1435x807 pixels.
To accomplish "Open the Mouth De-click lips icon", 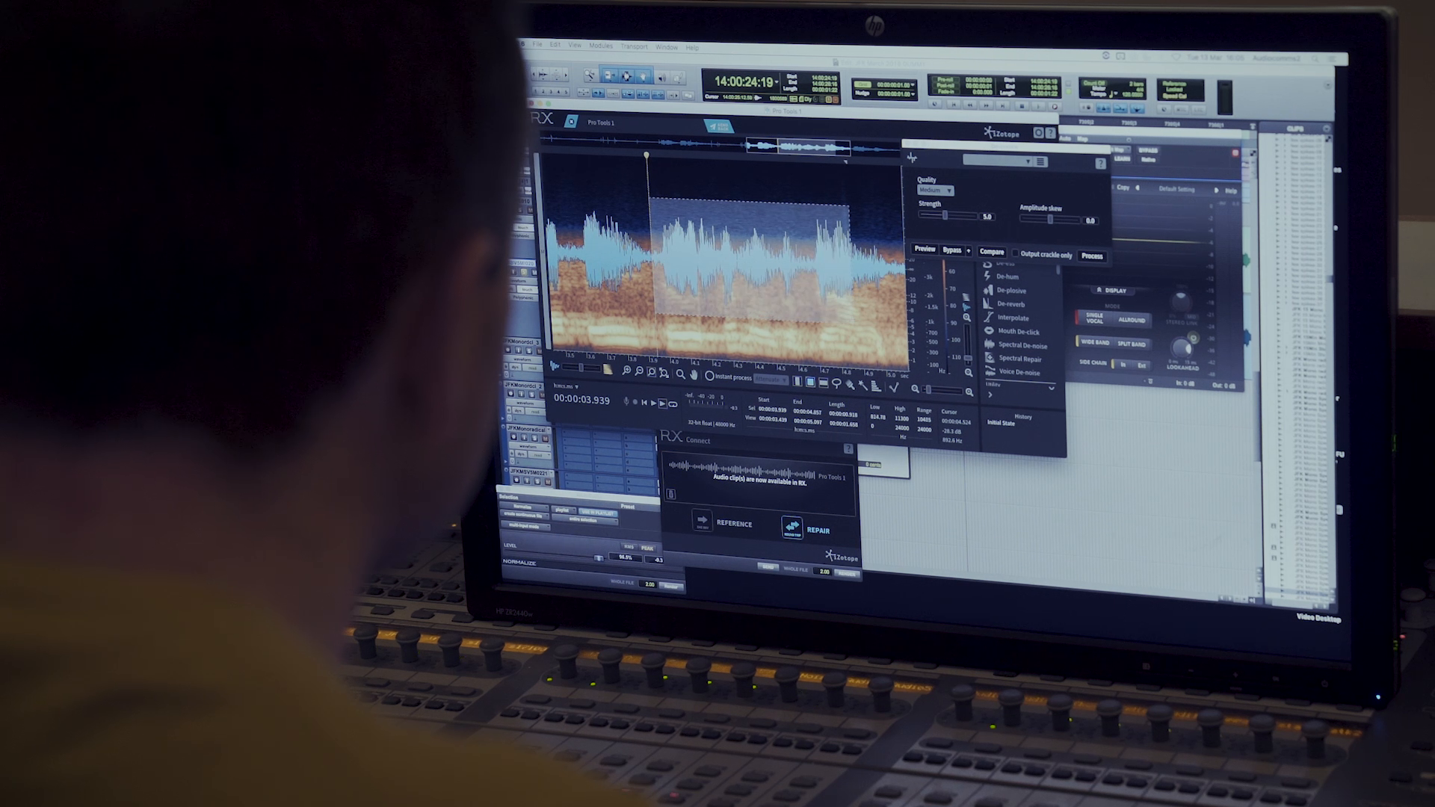I will pos(989,330).
